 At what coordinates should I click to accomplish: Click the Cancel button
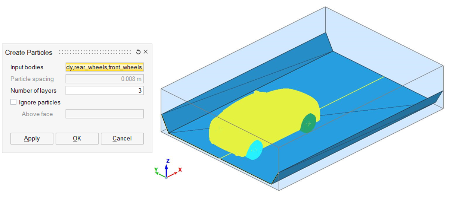[x=122, y=139]
